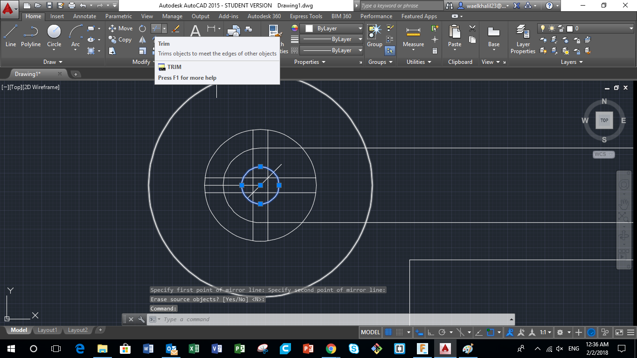The width and height of the screenshot is (637, 358).
Task: Open the annotation scale 1:1 dropdown
Action: pyautogui.click(x=545, y=332)
